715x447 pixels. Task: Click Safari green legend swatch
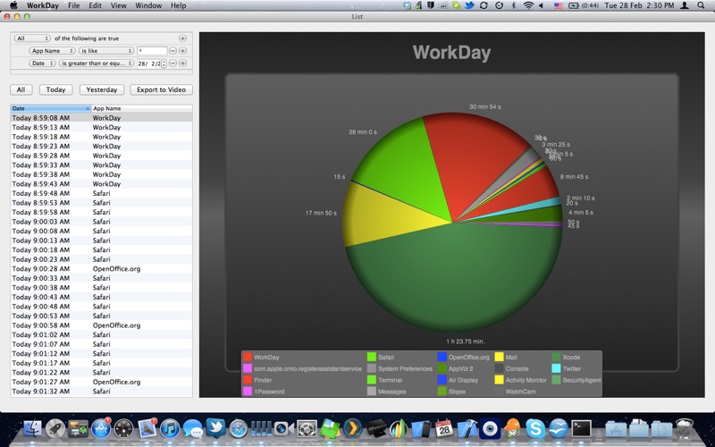click(x=372, y=357)
